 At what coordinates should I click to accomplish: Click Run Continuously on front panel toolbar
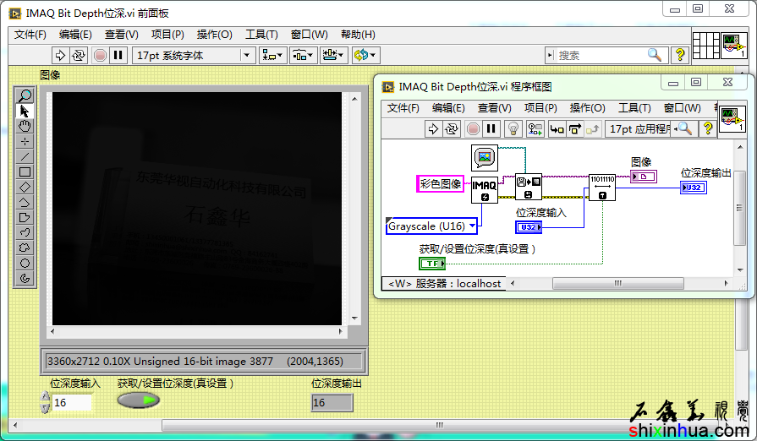tap(79, 55)
